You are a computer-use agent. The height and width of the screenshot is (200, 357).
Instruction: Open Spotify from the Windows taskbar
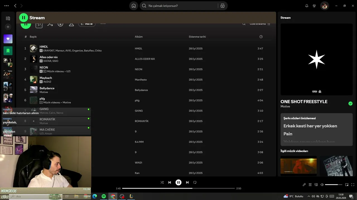pyautogui.click(x=104, y=196)
